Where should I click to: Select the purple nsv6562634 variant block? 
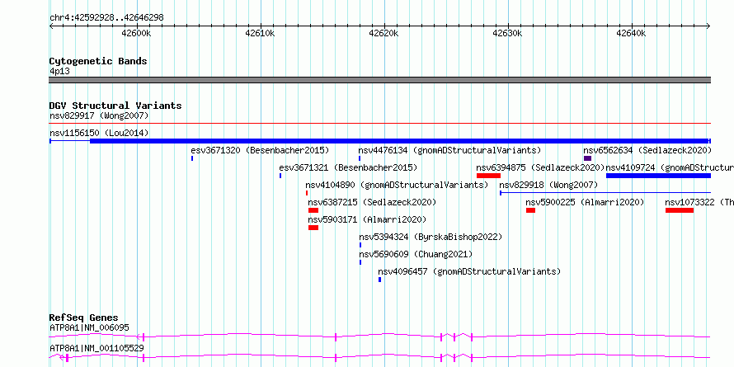tap(587, 158)
